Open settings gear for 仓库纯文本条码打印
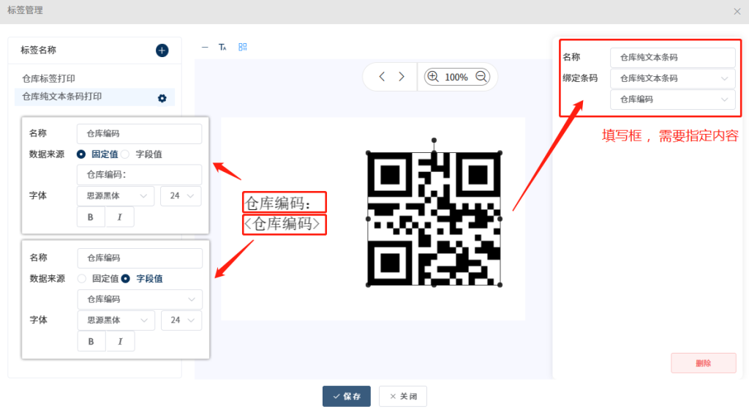749x415 pixels. [x=162, y=98]
